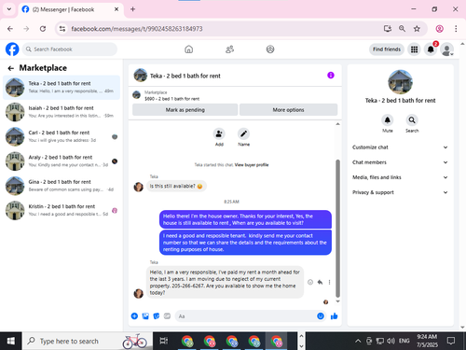The width and height of the screenshot is (466, 350).
Task: Click the More options button
Action: tap(288, 110)
